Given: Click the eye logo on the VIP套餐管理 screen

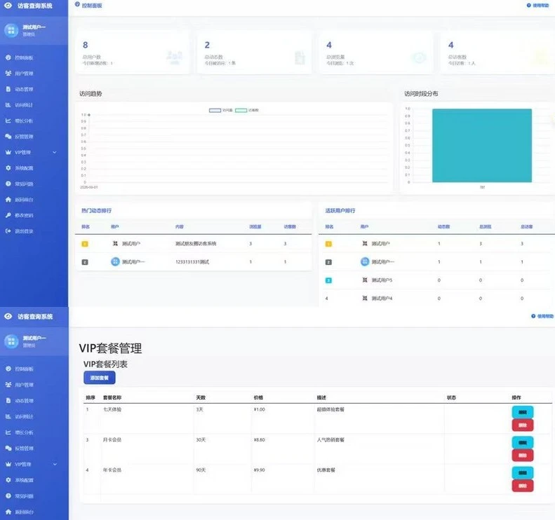Looking at the screenshot, I should point(8,316).
